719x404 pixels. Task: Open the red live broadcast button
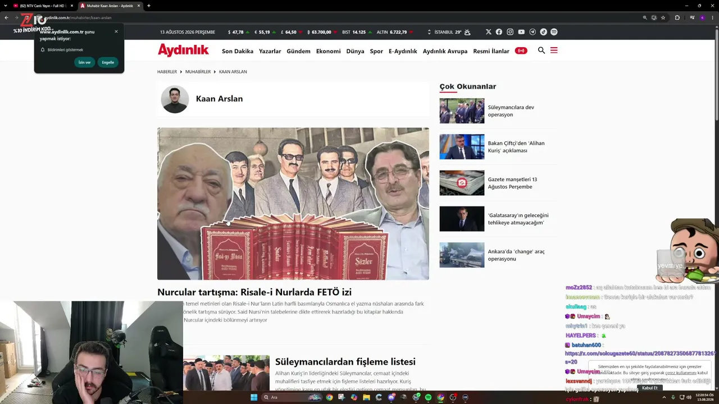pos(521,51)
